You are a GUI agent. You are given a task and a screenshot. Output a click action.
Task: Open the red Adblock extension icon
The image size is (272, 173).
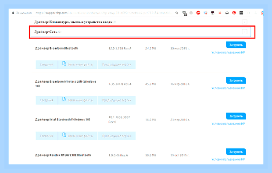coord(198,13)
